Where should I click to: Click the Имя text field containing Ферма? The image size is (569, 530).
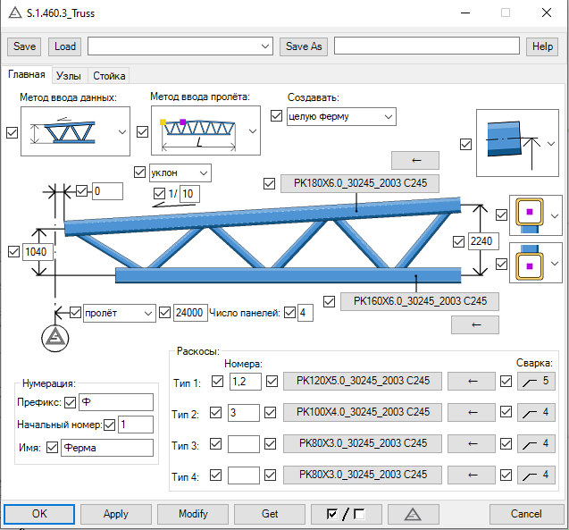pyautogui.click(x=106, y=448)
